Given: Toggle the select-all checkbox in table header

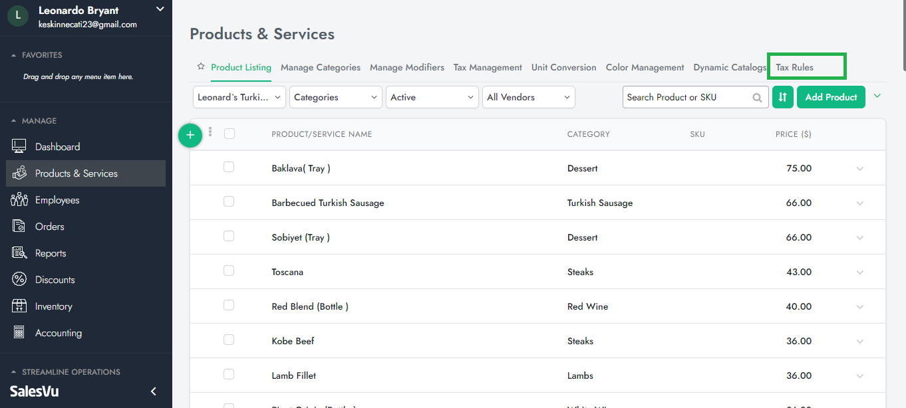Looking at the screenshot, I should (x=229, y=134).
